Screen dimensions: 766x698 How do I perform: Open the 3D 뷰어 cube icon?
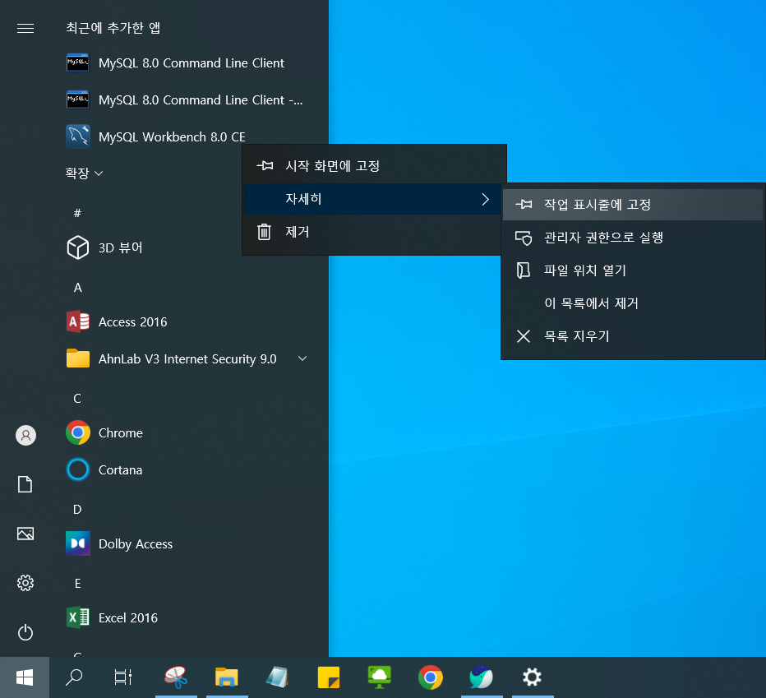78,247
